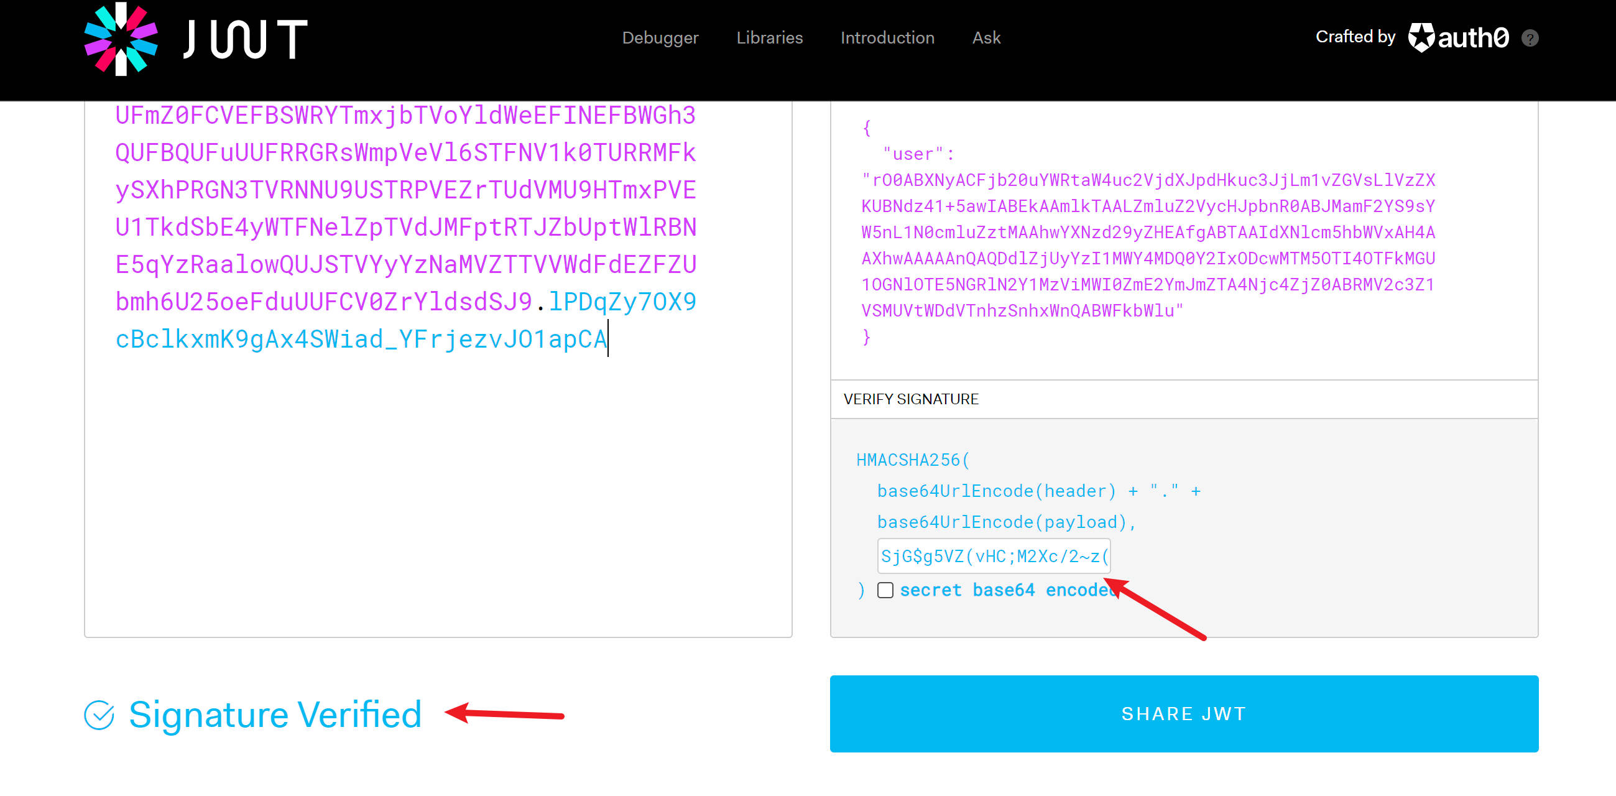Click the question mark help icon
The height and width of the screenshot is (796, 1616).
(x=1530, y=39)
